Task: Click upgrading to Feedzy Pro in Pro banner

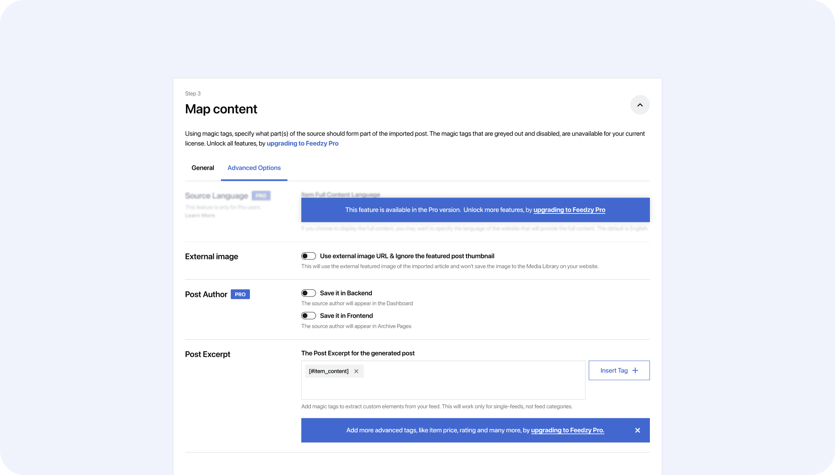Action: [x=569, y=210]
